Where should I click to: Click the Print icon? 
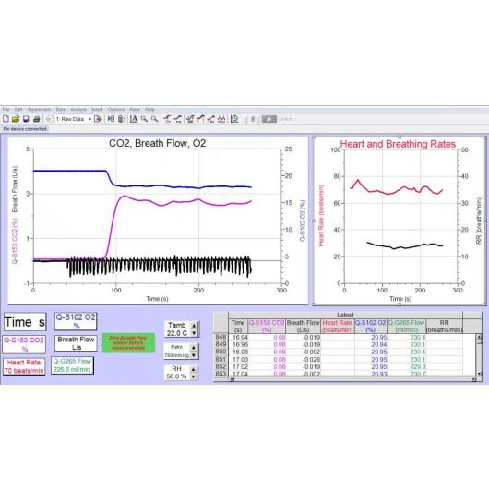[x=37, y=119]
